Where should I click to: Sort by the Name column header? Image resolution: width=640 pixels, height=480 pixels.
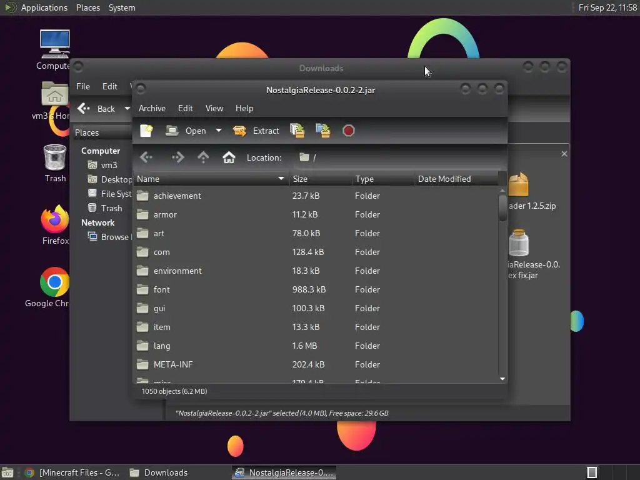pyautogui.click(x=211, y=179)
